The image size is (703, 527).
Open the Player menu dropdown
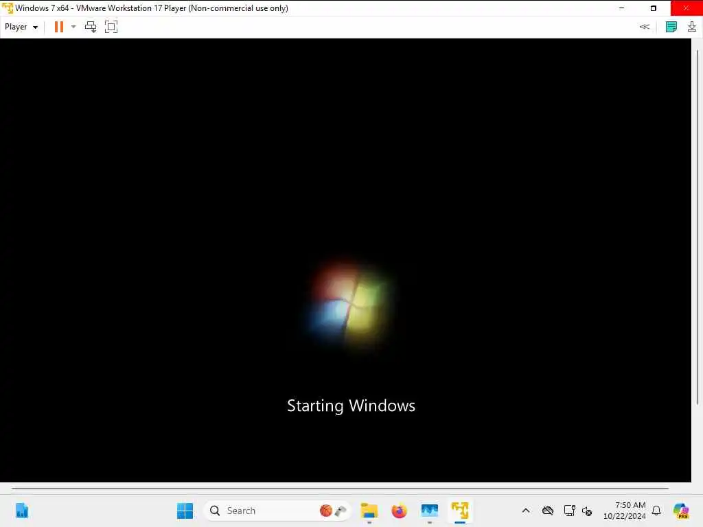click(x=21, y=27)
